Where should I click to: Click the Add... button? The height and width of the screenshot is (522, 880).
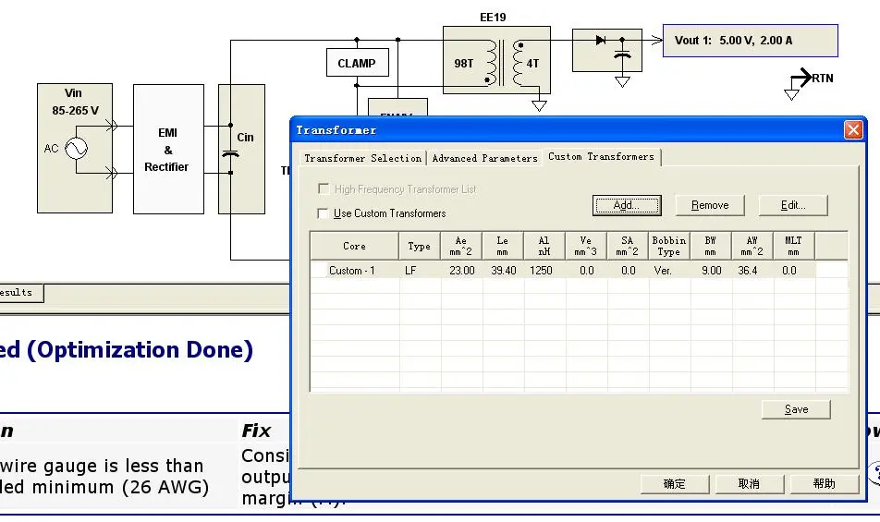tap(627, 205)
